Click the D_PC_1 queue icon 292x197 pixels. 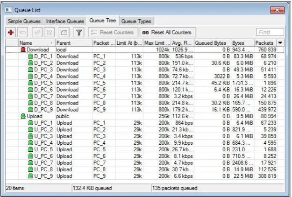click(x=30, y=56)
